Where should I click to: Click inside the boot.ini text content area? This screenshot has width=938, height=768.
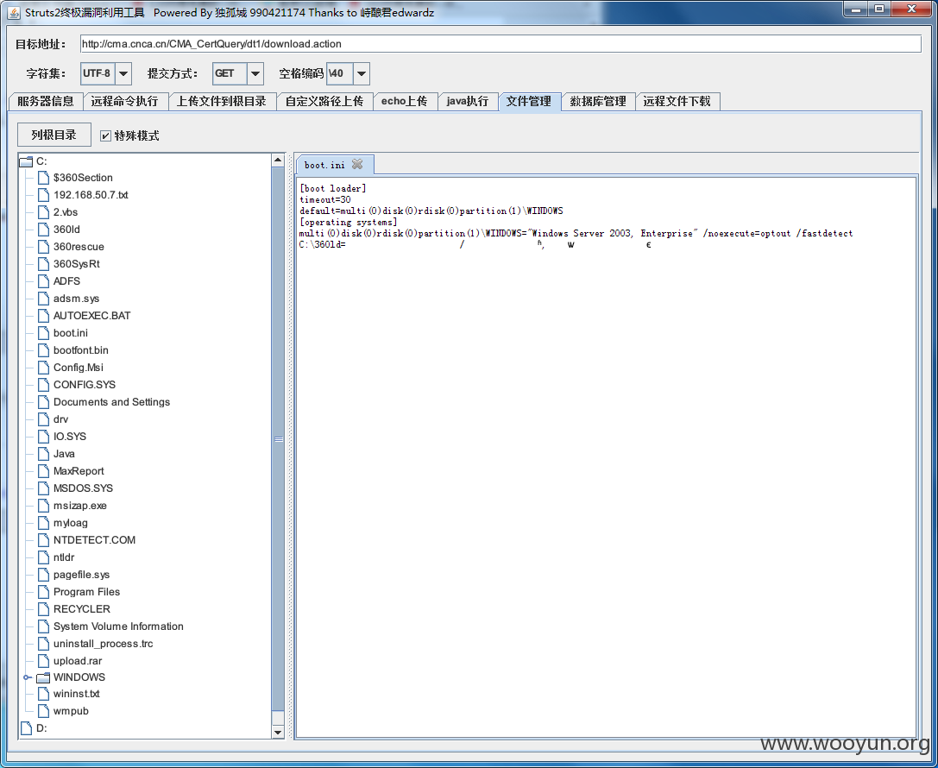(x=606, y=457)
